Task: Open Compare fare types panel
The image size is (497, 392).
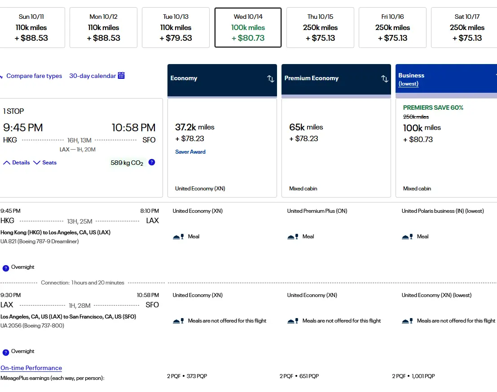Action: pyautogui.click(x=34, y=76)
